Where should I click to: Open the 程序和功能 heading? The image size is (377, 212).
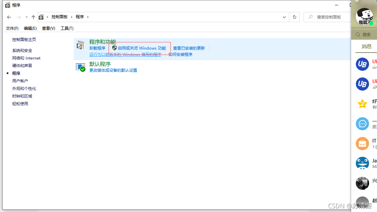tap(102, 42)
